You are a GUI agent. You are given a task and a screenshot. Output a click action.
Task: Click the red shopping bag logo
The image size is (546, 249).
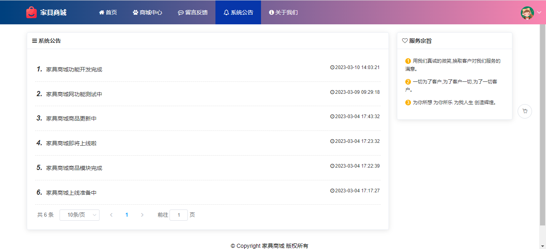31,12
